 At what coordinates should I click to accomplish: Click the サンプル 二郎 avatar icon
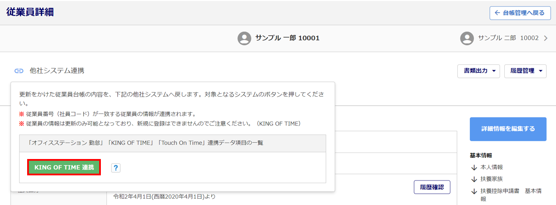point(467,38)
